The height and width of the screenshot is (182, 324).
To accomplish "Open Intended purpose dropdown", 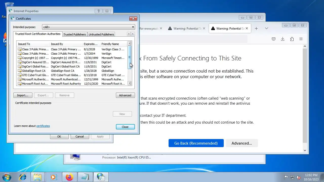I will (88, 27).
